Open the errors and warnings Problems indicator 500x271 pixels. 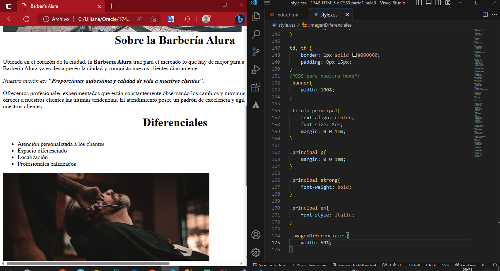(391, 266)
